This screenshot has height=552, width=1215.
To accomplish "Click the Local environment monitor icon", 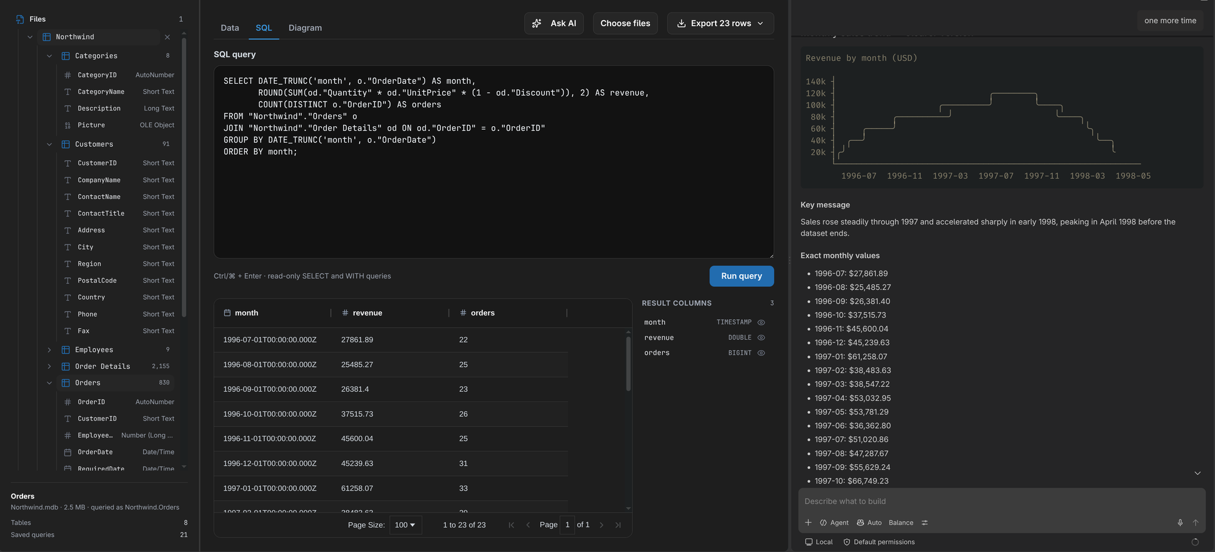I will (809, 542).
